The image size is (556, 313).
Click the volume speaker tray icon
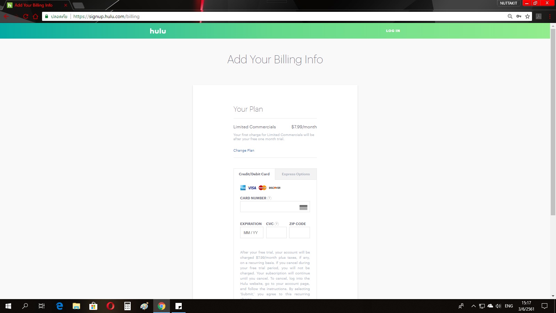coord(498,306)
